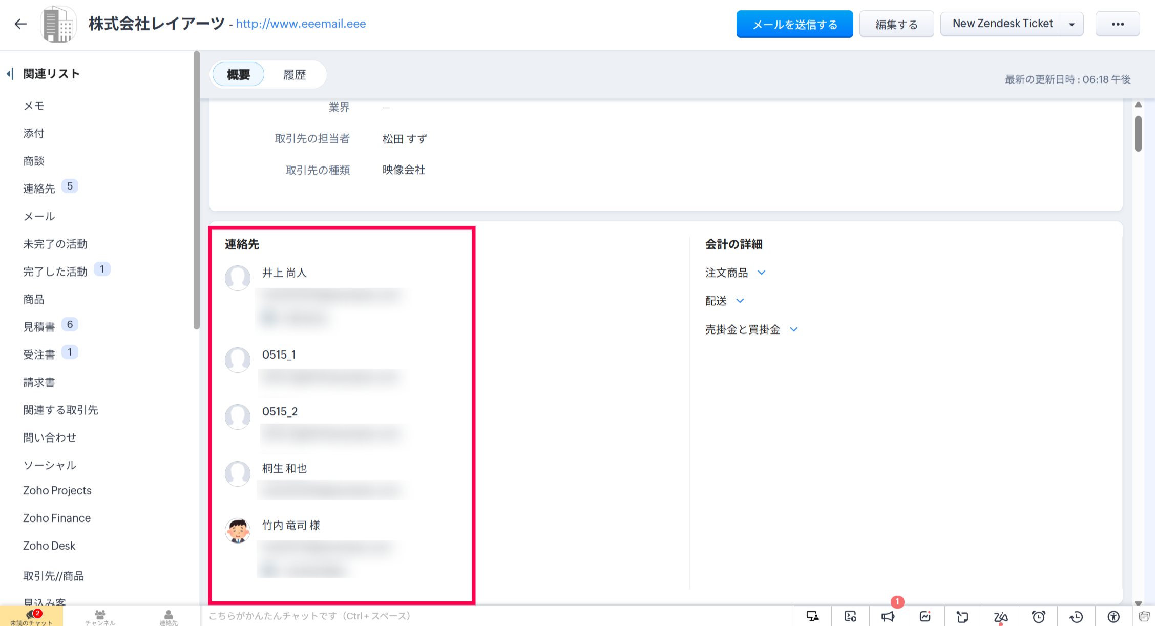This screenshot has width=1155, height=626.
Task: Open the alarm clock reminders icon
Action: click(1038, 616)
